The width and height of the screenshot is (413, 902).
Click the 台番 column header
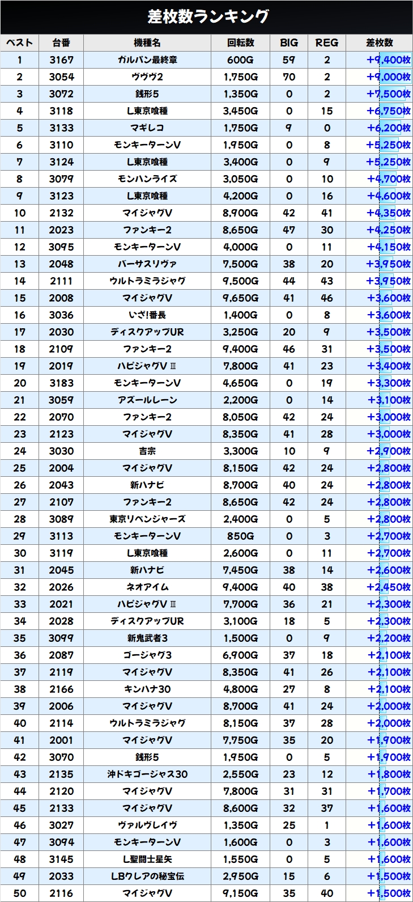click(61, 43)
